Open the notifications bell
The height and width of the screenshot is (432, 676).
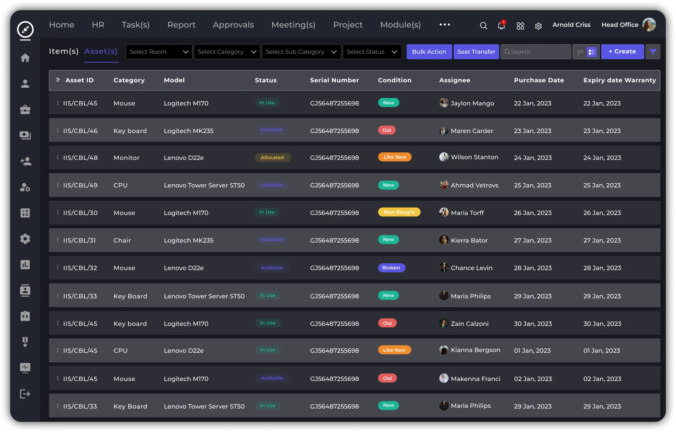[x=501, y=26]
